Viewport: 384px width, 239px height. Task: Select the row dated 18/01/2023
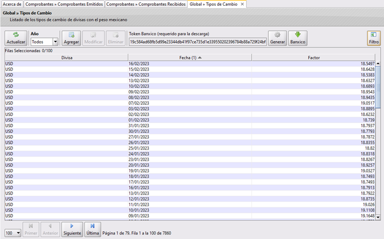coord(190,176)
